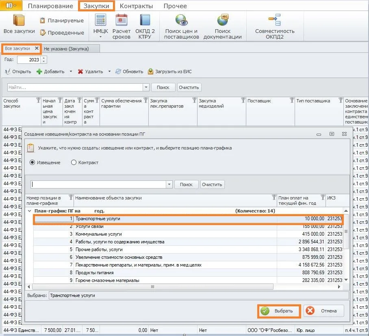369x336 pixels.
Task: Select the Контракт radio button
Action: tap(74, 163)
